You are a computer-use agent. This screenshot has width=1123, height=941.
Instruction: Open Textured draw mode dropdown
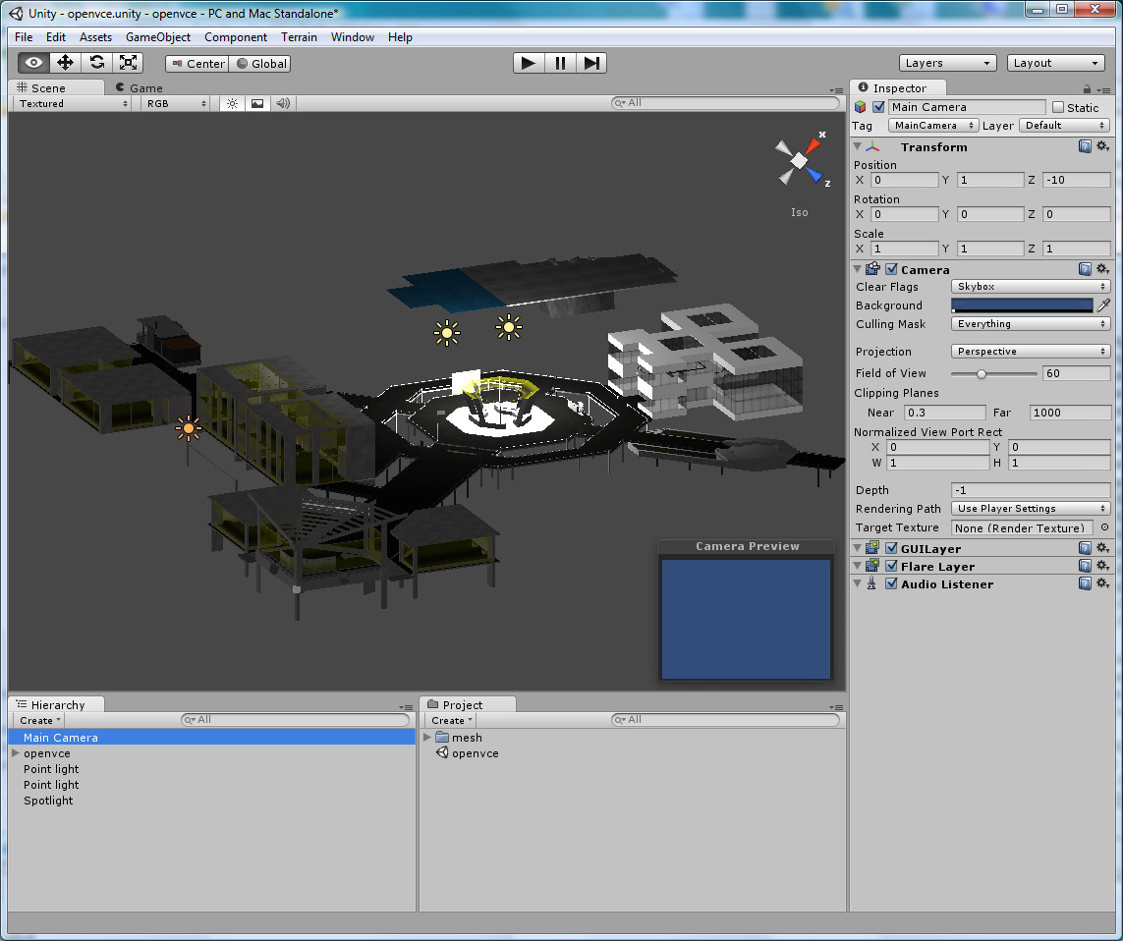tap(73, 104)
